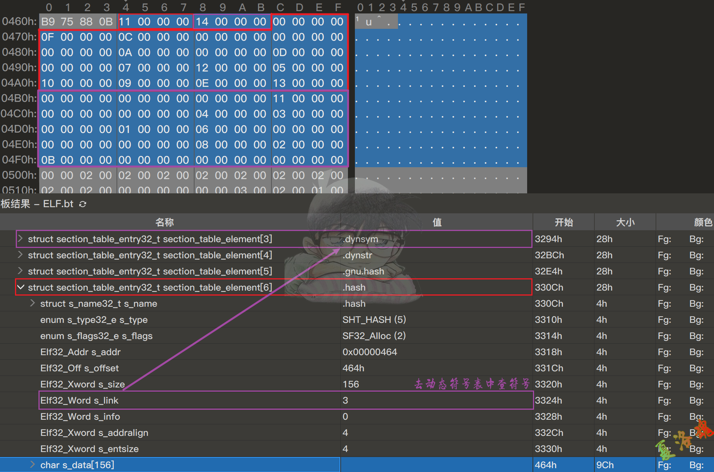Click the 大小 column header

[625, 222]
